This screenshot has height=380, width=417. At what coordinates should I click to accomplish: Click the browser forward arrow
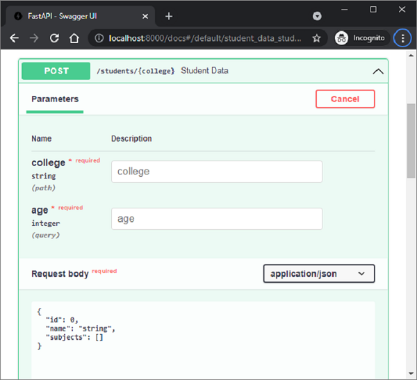(x=34, y=38)
